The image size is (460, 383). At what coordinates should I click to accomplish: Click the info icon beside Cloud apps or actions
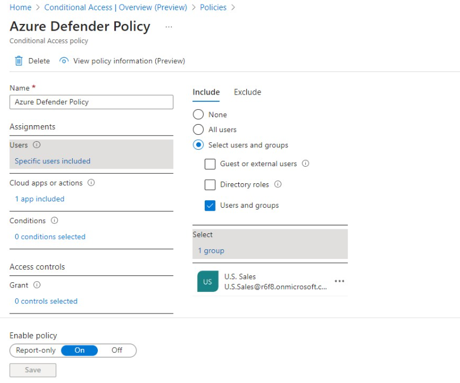91,183
